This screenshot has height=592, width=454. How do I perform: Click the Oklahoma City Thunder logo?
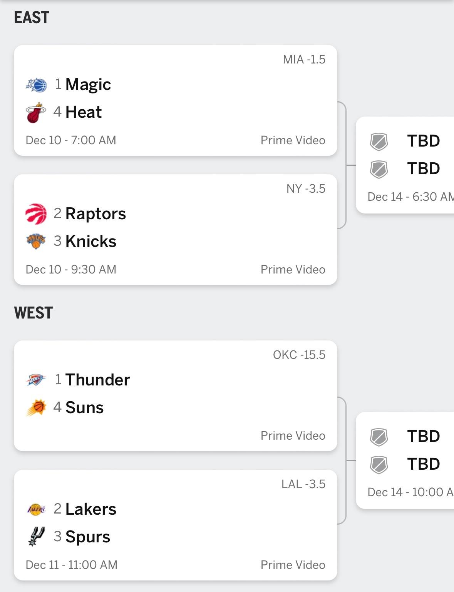click(36, 380)
